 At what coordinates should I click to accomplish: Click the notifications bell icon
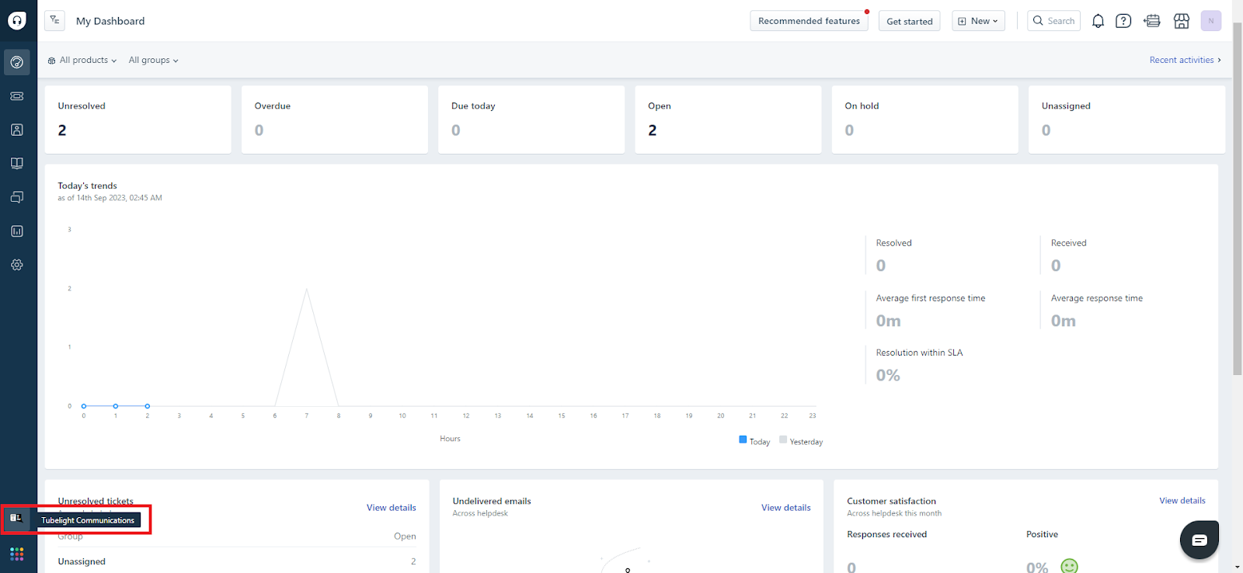[1098, 21]
